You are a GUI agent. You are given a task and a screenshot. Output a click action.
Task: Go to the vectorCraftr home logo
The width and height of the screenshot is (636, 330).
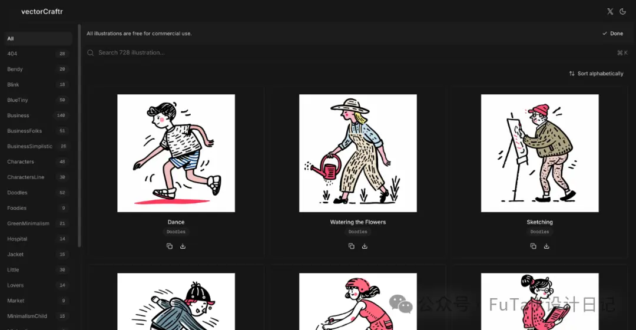click(x=42, y=11)
